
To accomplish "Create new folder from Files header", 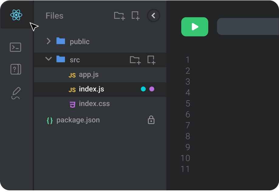I will coord(119,16).
